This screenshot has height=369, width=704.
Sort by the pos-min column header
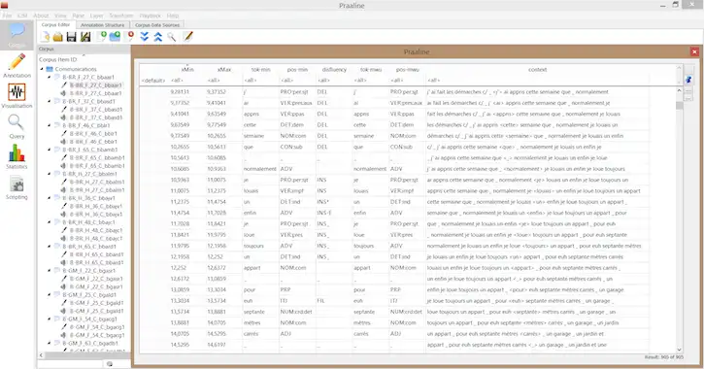coord(297,70)
